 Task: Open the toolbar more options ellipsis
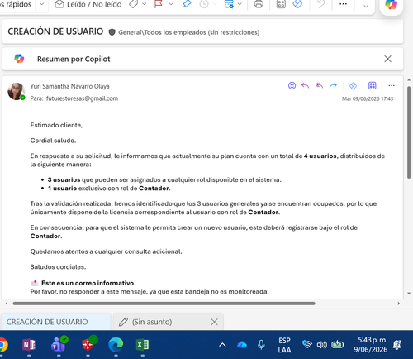coord(343,4)
